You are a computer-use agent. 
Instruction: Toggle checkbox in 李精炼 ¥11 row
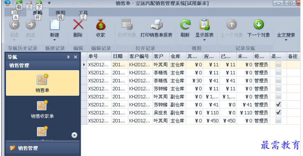278,72
